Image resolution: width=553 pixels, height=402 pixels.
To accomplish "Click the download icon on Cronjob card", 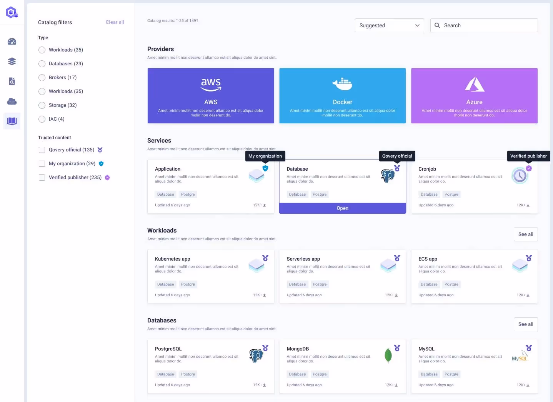I will pos(528,205).
